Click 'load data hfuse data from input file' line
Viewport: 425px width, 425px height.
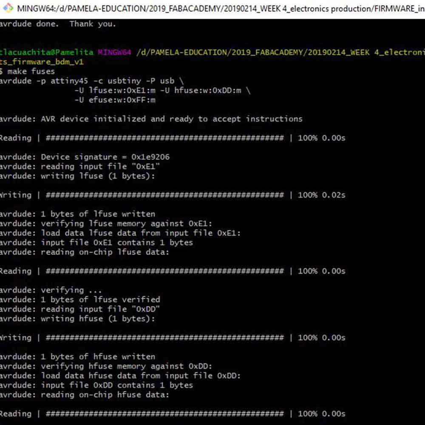pos(120,376)
